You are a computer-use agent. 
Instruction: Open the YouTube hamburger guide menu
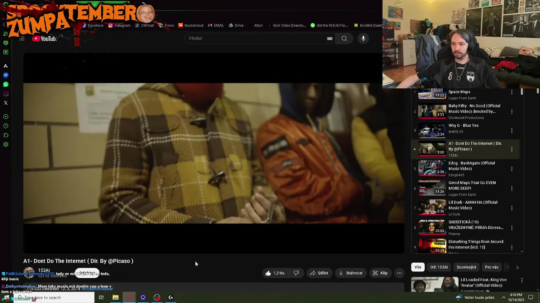[x=22, y=38]
